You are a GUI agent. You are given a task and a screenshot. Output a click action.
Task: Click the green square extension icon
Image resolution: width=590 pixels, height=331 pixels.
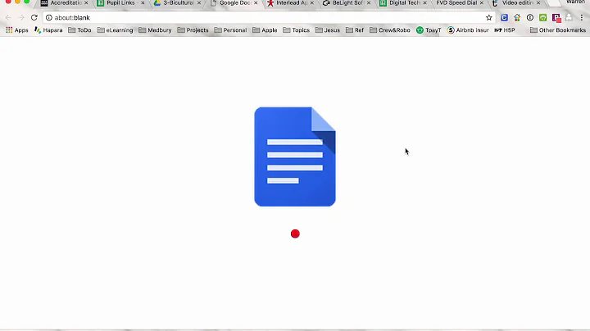542,18
